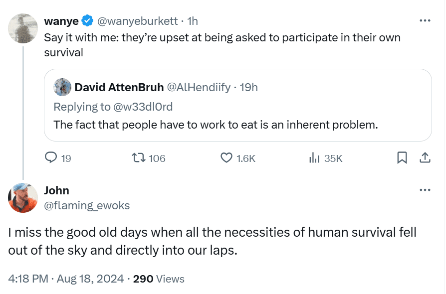
Task: Click the reply comment icon
Action: coord(51,158)
